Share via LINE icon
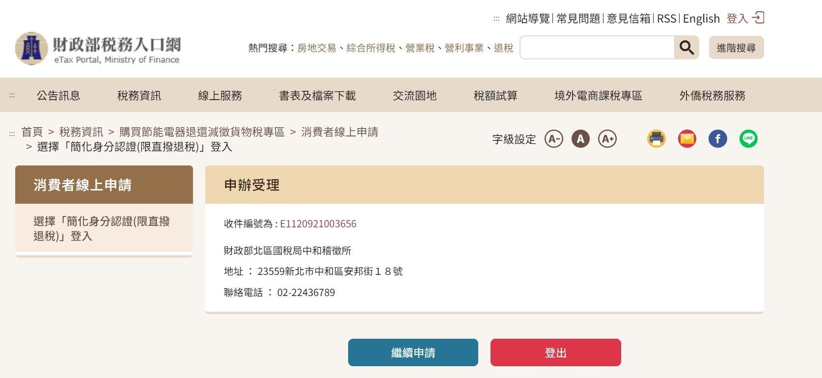 [748, 139]
